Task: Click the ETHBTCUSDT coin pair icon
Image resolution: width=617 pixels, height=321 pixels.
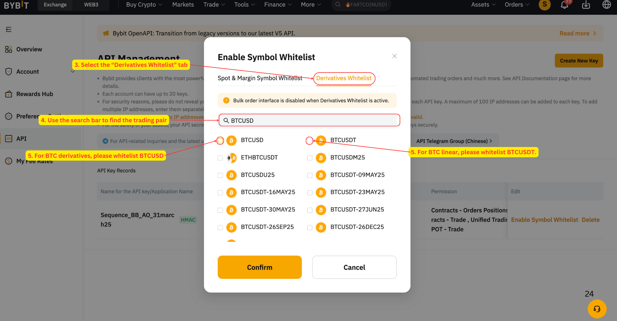Action: pyautogui.click(x=231, y=158)
